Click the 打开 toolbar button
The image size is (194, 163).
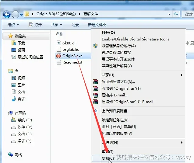pyautogui.click(x=35, y=25)
